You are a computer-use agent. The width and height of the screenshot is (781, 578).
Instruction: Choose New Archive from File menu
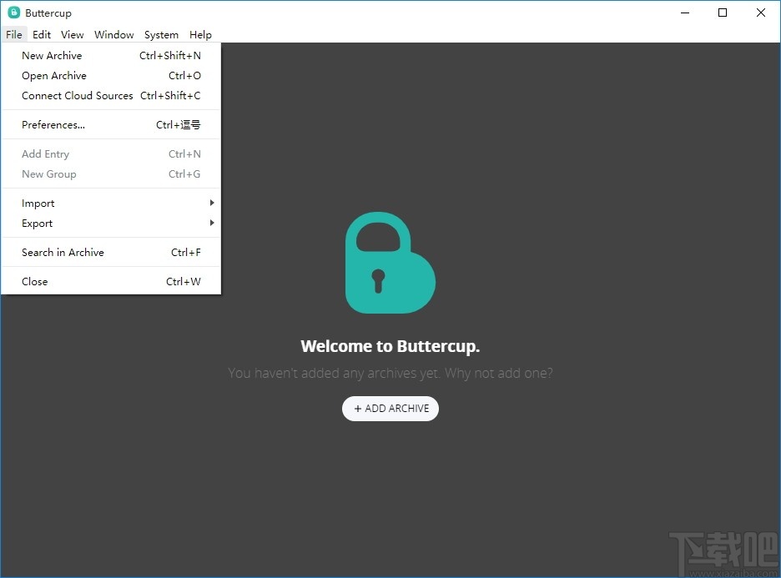click(x=111, y=55)
